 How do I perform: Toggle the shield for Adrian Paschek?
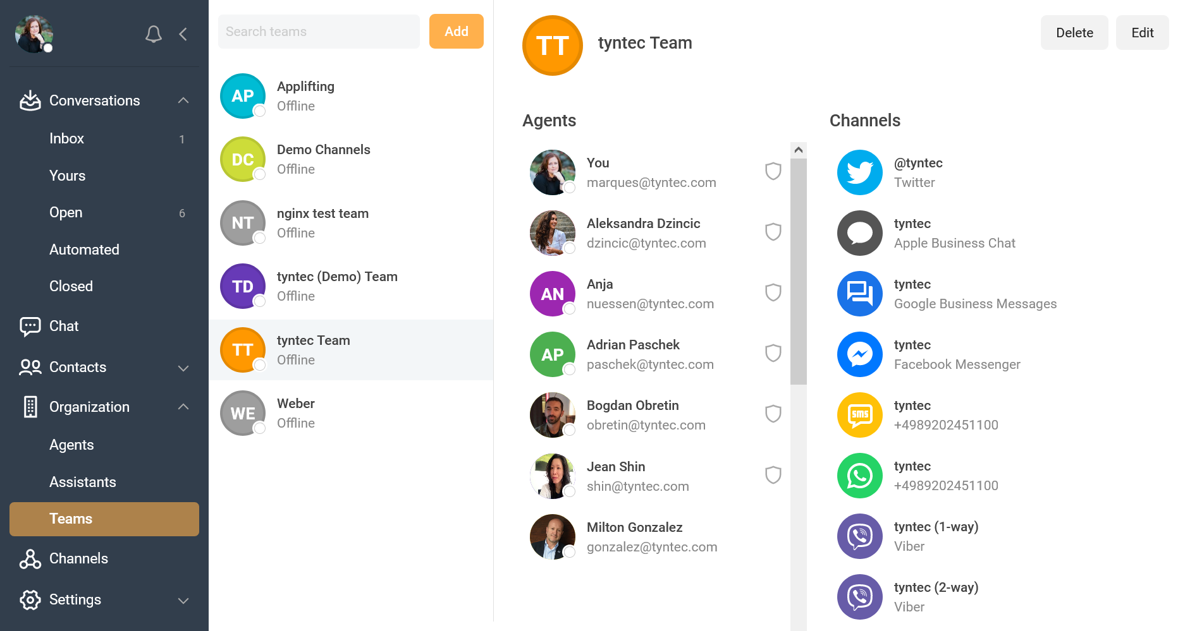(773, 353)
